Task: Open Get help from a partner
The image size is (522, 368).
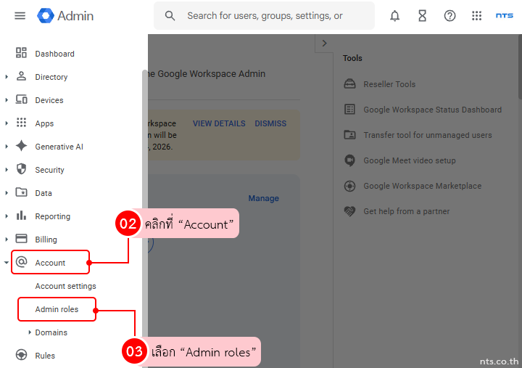Action: point(407,211)
